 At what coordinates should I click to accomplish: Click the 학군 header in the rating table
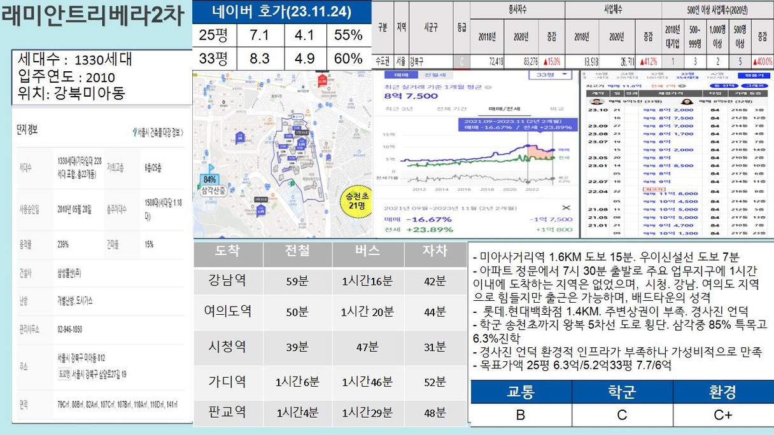click(622, 392)
